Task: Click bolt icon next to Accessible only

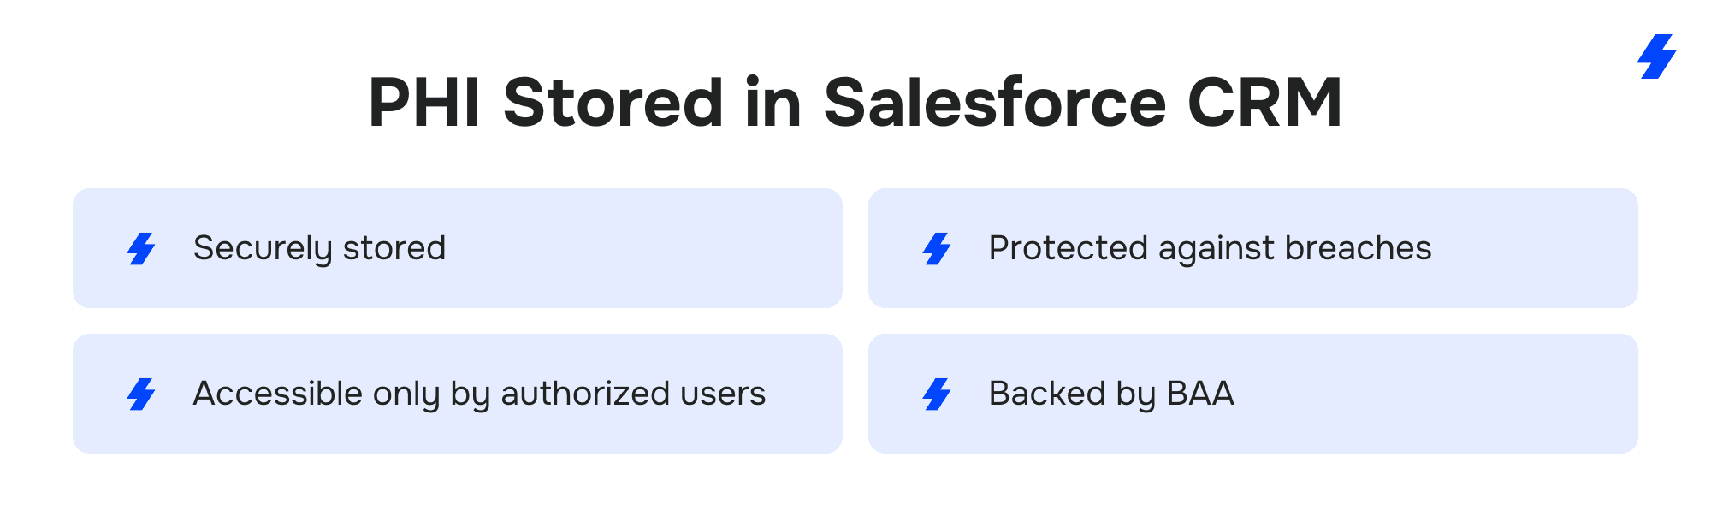Action: [141, 394]
